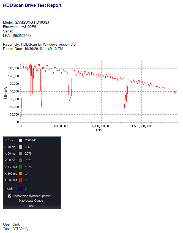Click the Model: SAMSUNG HD103SJ line
This screenshot has width=183, height=233.
pos(26,23)
